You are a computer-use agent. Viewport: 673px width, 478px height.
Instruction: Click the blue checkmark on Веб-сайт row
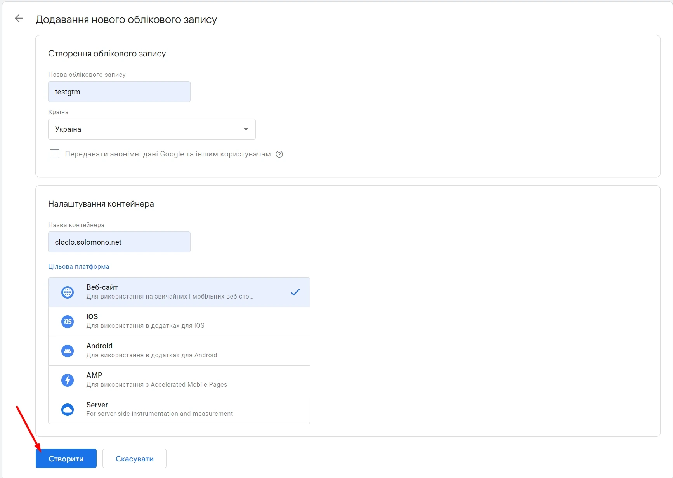pos(295,292)
